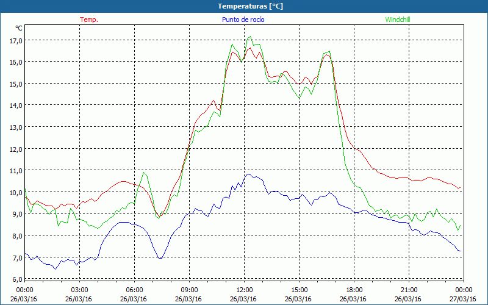Image resolution: width=488 pixels, height=305 pixels.
Task: Click the 06:00 time axis label
Action: point(134,290)
